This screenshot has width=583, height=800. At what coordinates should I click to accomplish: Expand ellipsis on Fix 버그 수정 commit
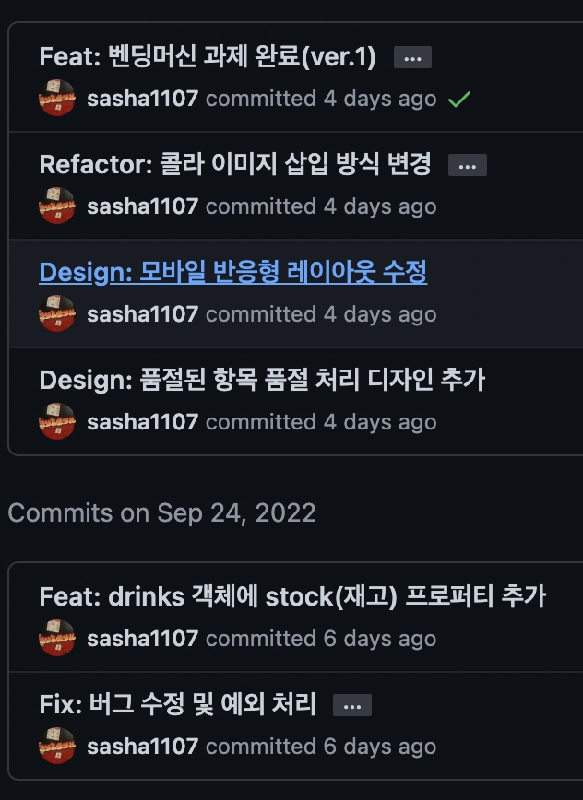tap(351, 706)
